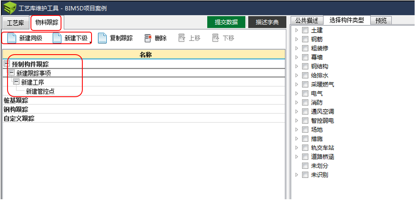The image size is (415, 203).
Task: Expand the 轨交车站 category
Action: 296,148
